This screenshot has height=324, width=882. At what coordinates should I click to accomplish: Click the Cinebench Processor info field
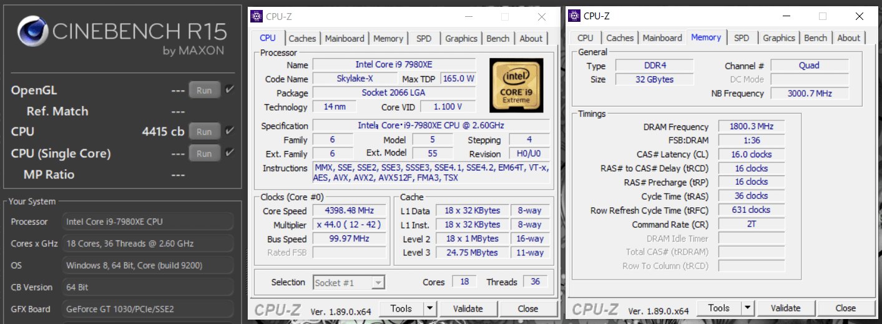(x=148, y=222)
